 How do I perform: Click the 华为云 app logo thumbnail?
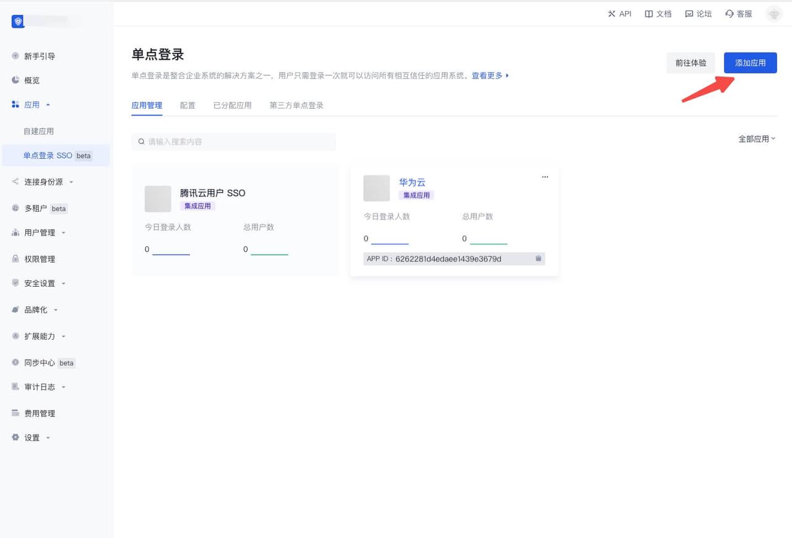tap(377, 188)
